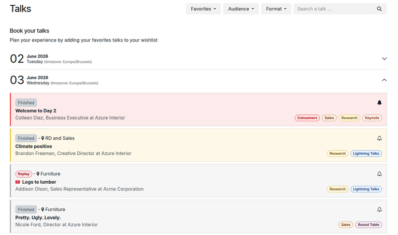Click the Furniture location on Pretty. Ugly. Lovely.
Viewport: 398px width, 235px height.
(x=55, y=210)
